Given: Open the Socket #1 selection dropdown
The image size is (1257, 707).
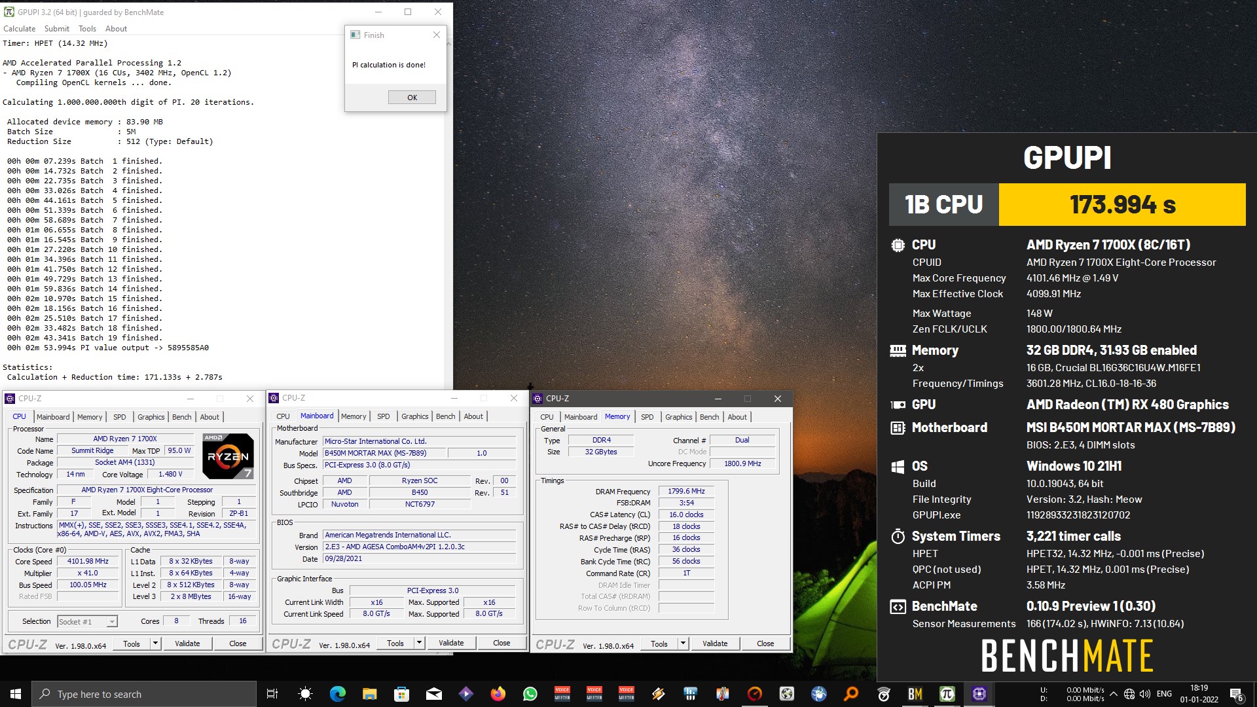Looking at the screenshot, I should point(87,621).
